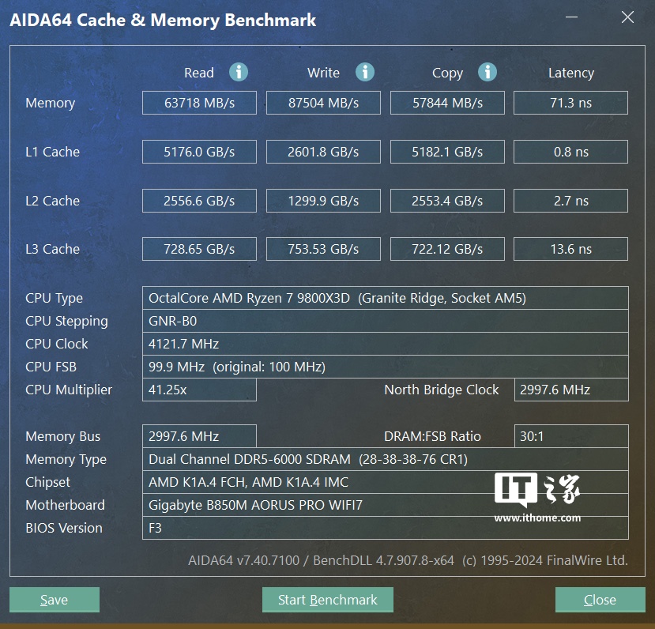Start the benchmark run
Viewport: 655px width, 629px height.
[x=327, y=600]
